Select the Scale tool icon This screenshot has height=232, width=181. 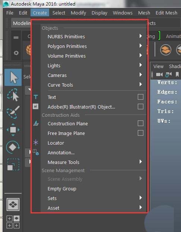tap(13, 165)
